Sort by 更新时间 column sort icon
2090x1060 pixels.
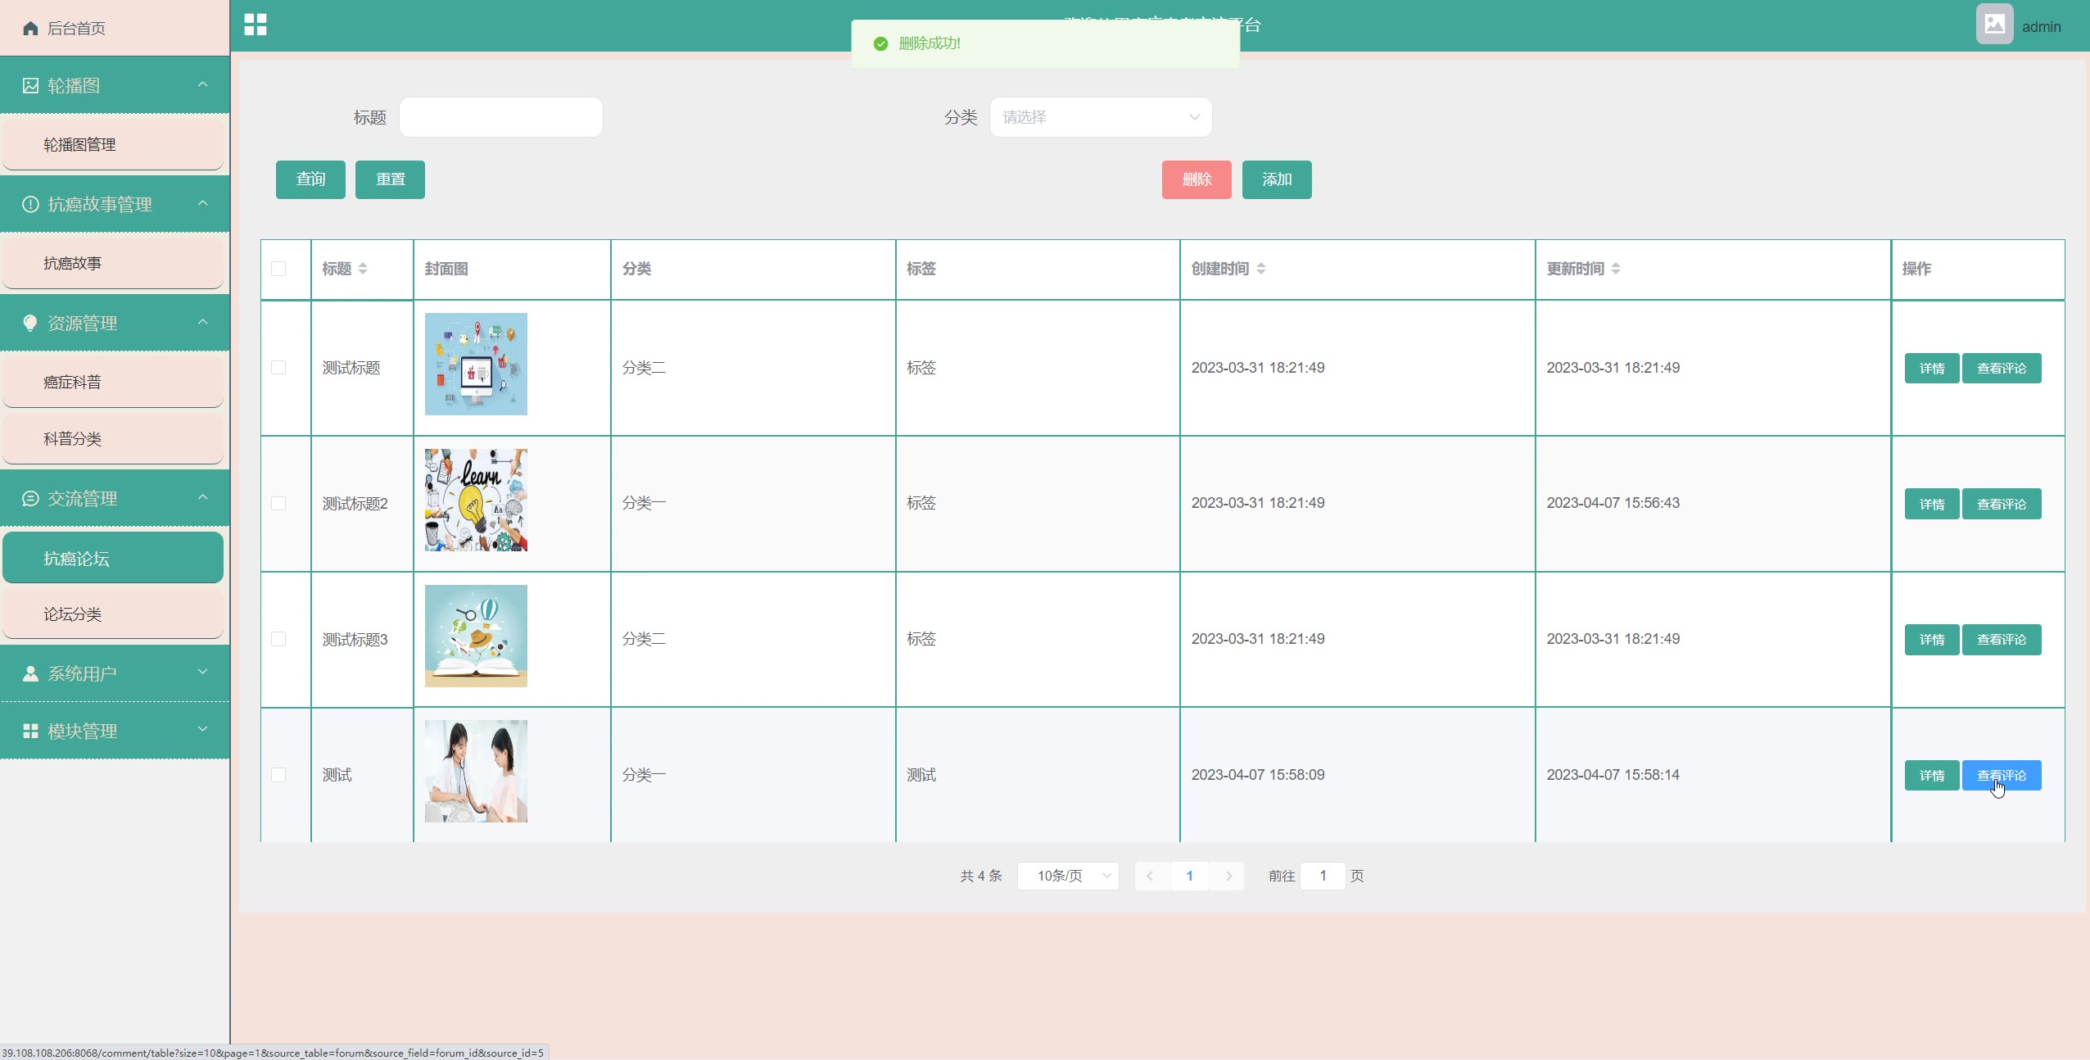pos(1616,269)
